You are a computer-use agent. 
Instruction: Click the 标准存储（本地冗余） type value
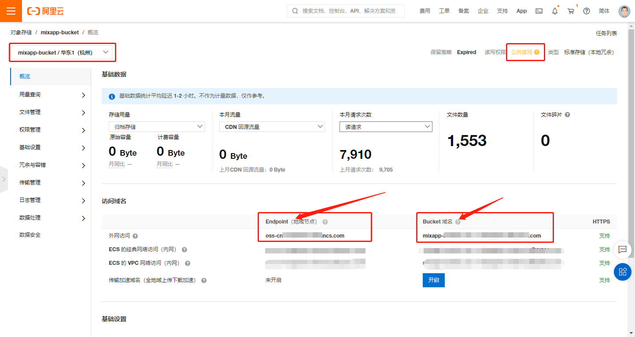point(589,52)
